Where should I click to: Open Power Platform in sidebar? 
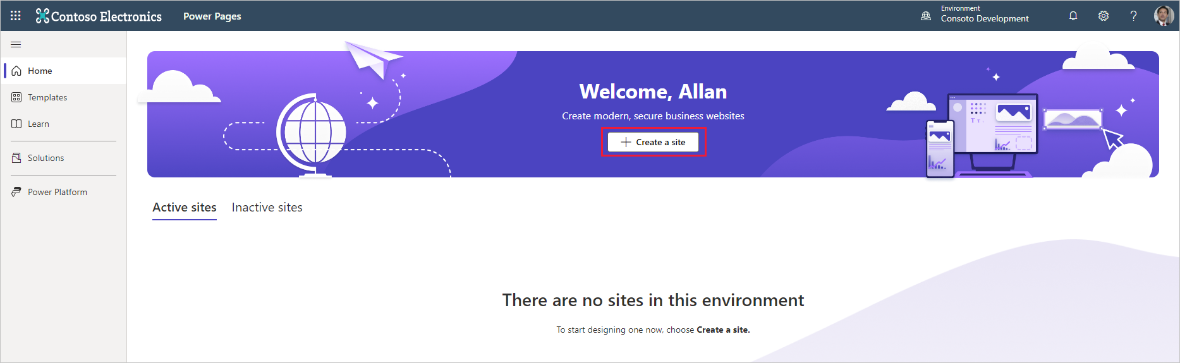tap(64, 192)
